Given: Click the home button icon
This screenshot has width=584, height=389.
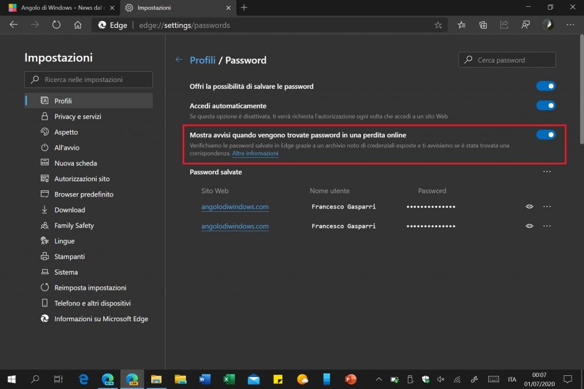Looking at the screenshot, I should (78, 25).
